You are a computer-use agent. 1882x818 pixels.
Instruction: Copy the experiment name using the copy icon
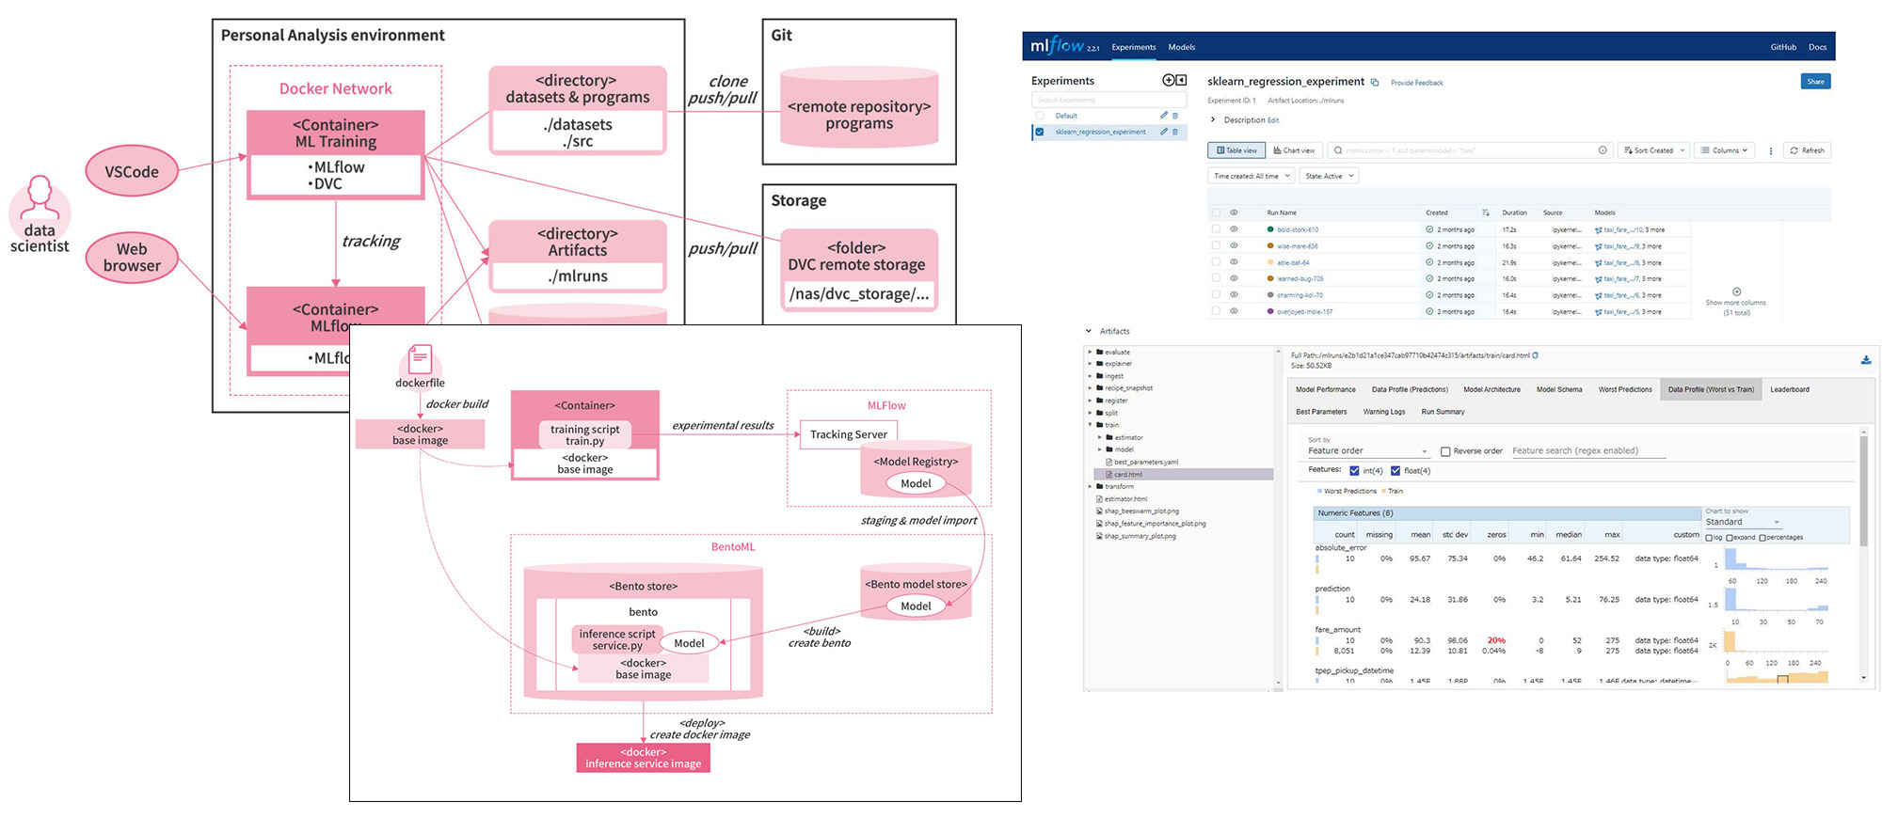(x=1375, y=82)
